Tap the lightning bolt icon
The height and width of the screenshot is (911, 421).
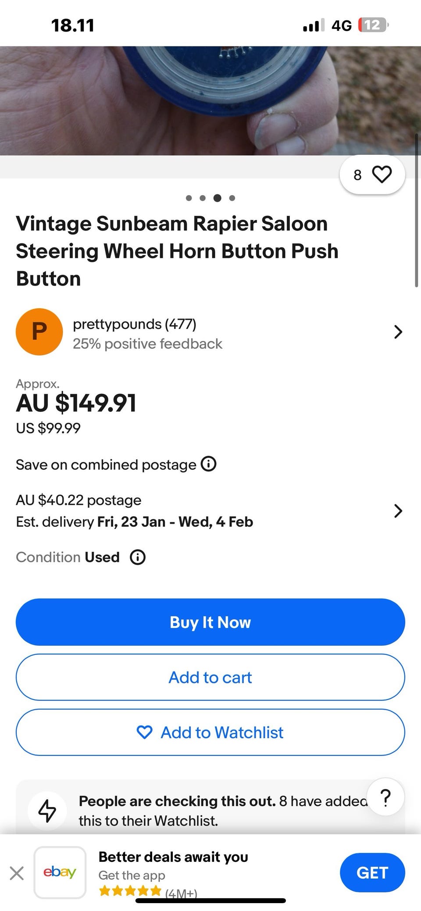coord(47,810)
